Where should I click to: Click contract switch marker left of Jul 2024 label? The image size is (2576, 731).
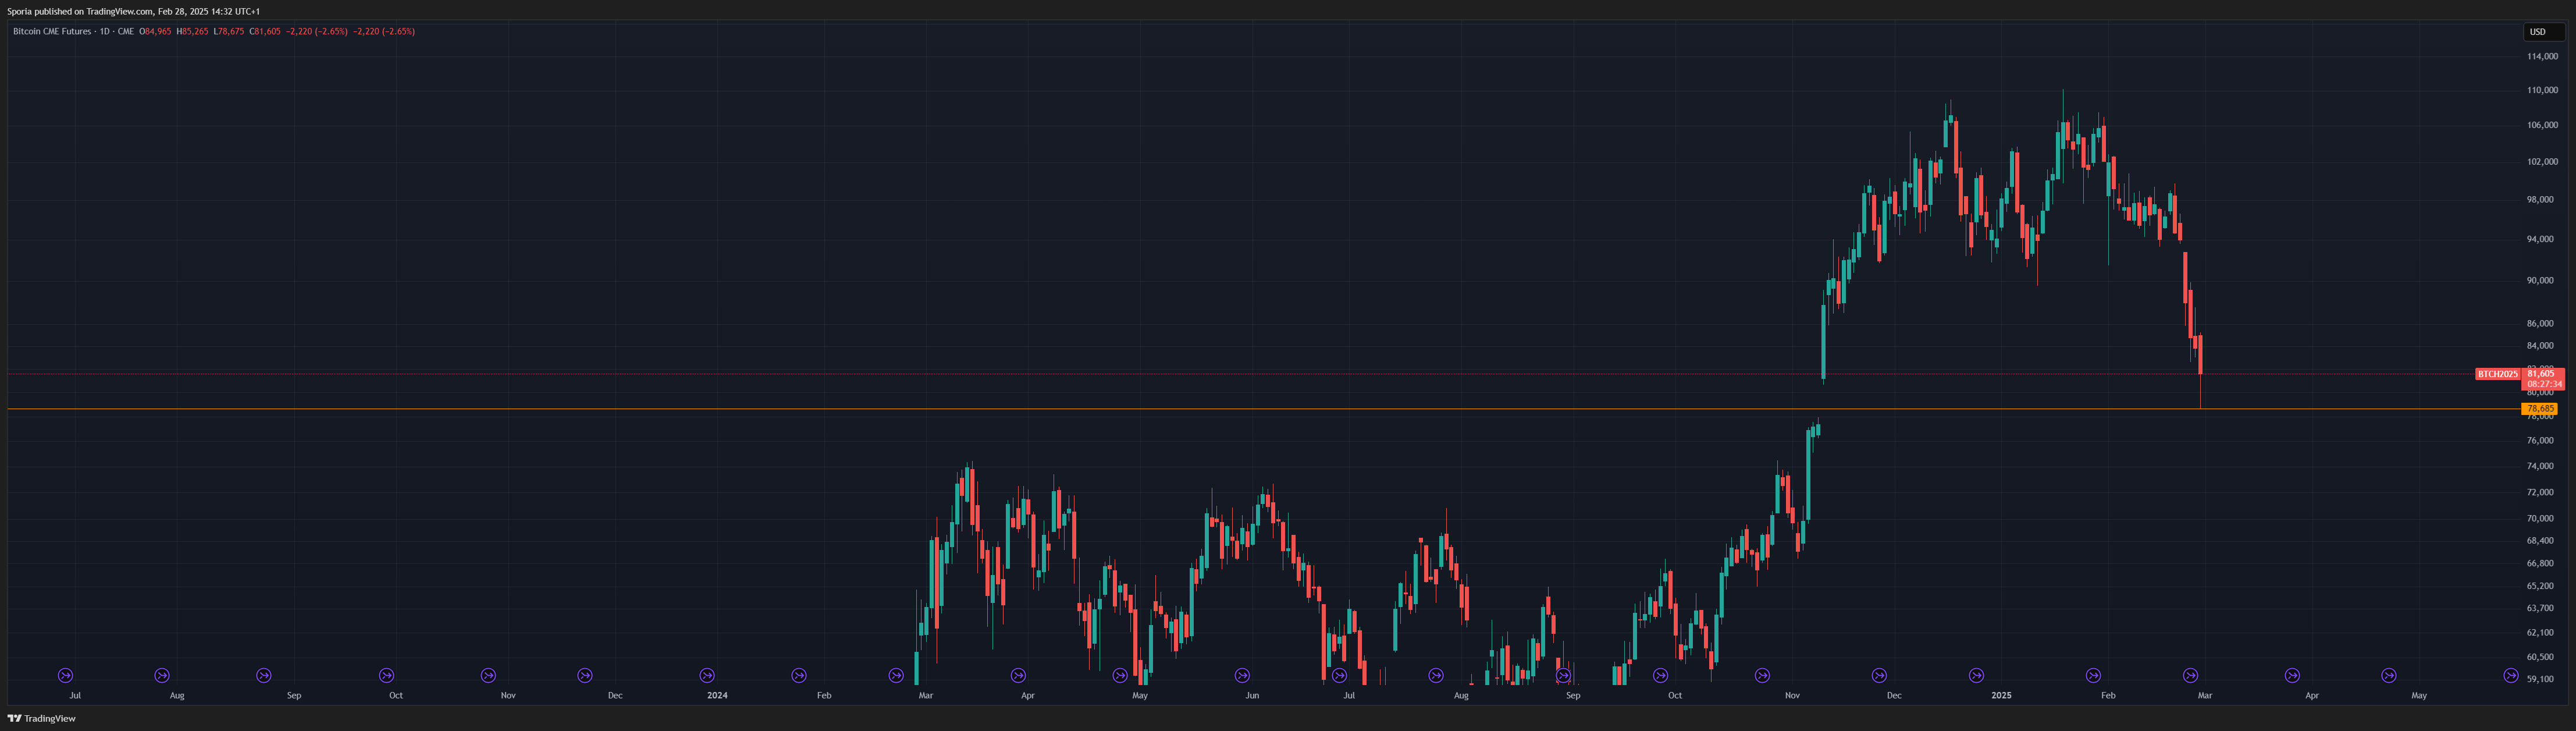pyautogui.click(x=1339, y=675)
